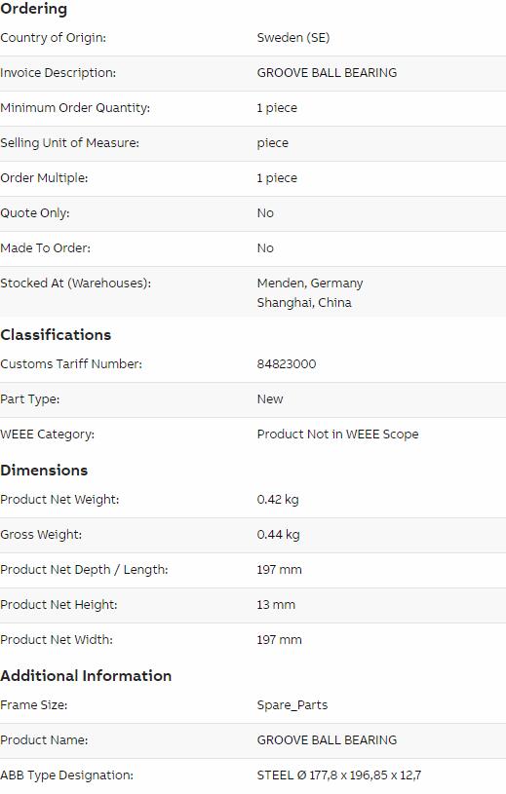Select the Product Net Weight value 0.42 kg

[278, 499]
